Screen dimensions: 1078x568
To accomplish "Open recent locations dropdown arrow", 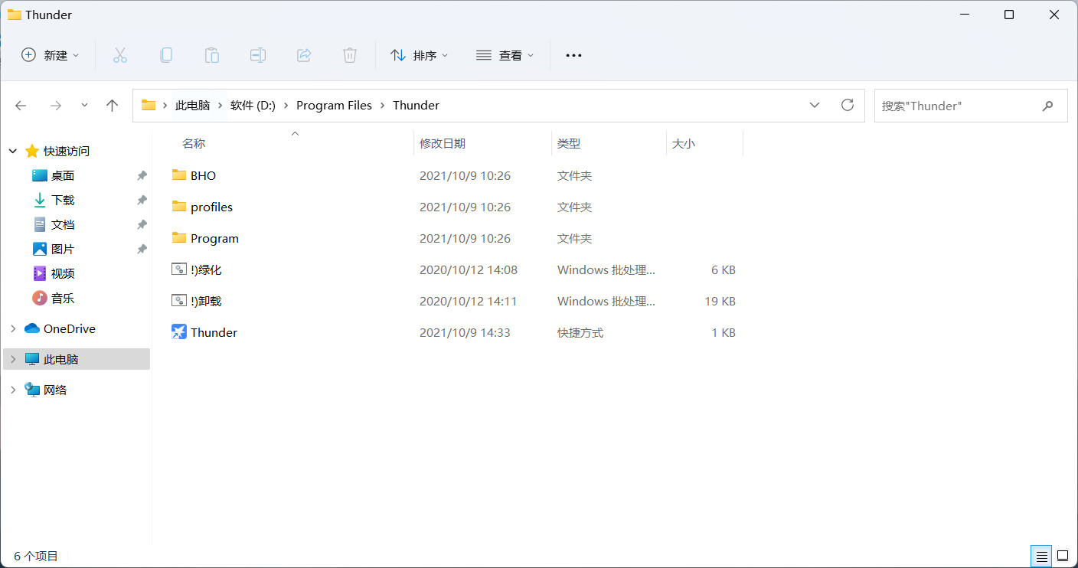I will click(84, 106).
